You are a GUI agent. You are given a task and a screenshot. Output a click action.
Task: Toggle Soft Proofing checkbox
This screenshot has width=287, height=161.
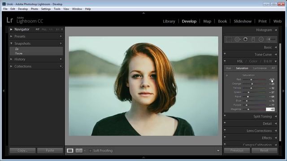[x=90, y=151]
